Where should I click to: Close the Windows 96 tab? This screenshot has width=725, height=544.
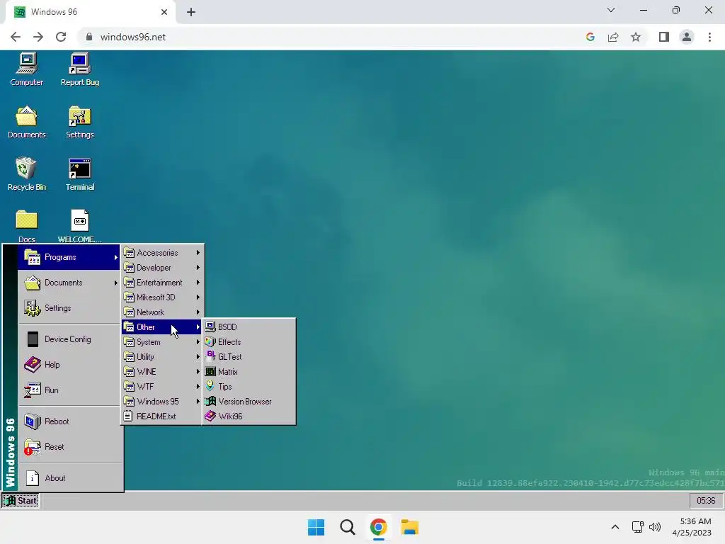[164, 12]
